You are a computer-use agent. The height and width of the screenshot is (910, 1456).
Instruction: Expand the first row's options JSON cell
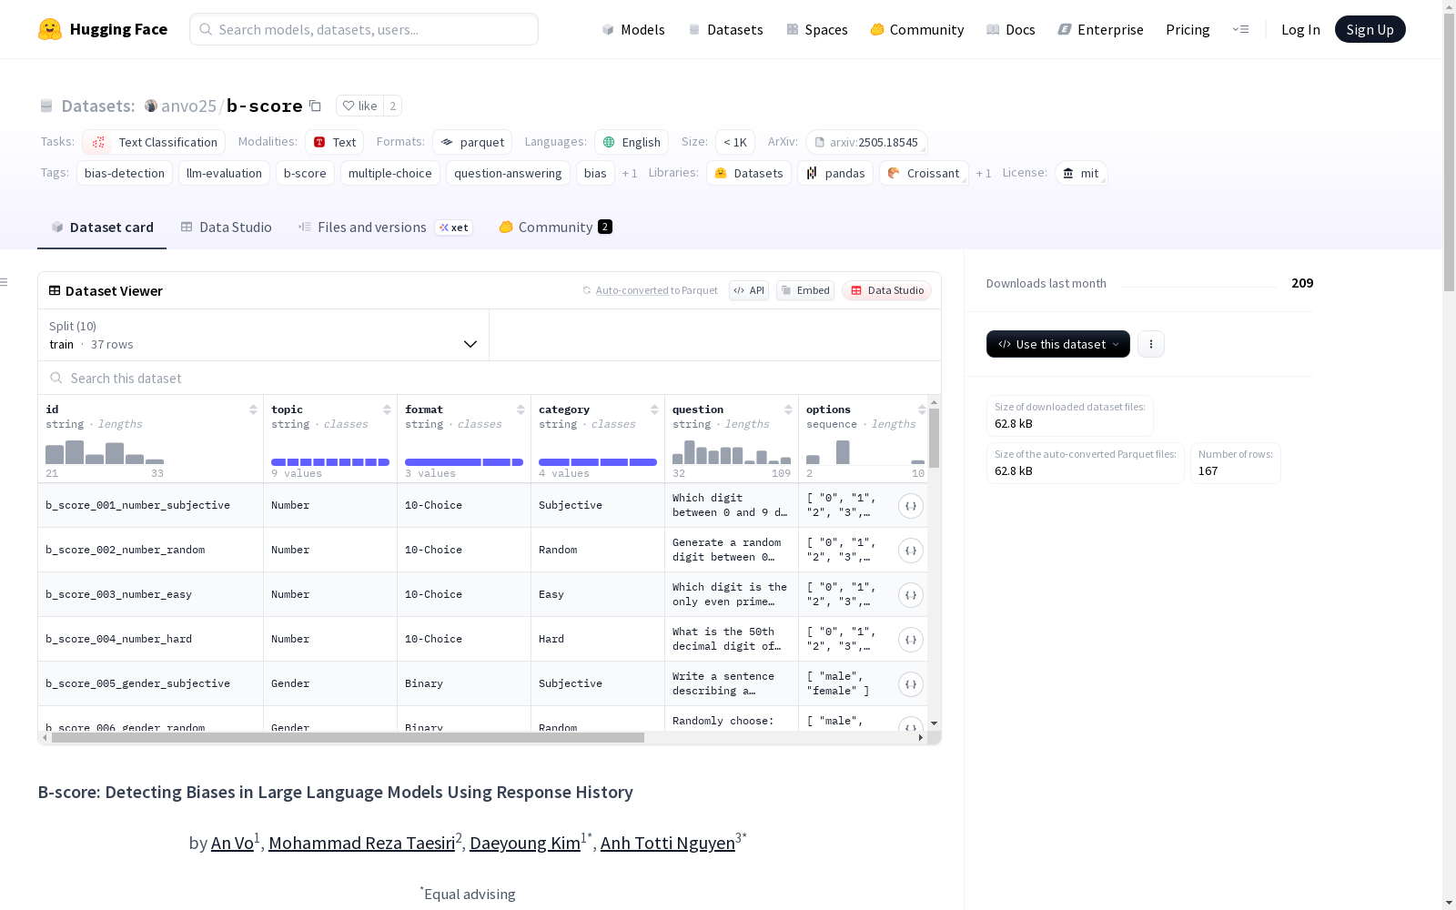tap(911, 506)
